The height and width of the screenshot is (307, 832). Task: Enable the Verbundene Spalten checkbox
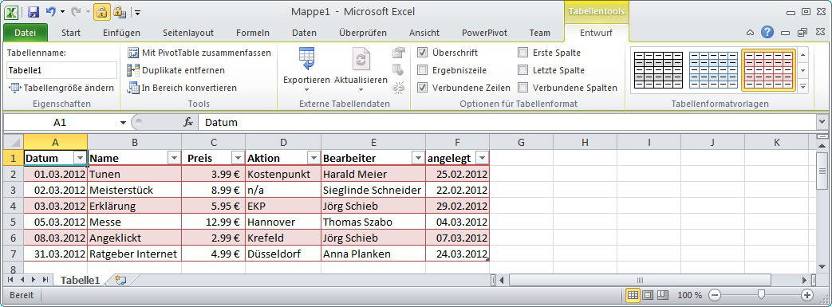coord(522,88)
